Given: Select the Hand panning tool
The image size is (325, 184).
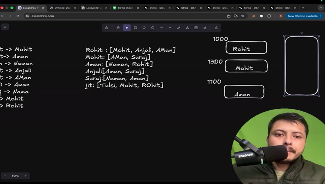Looking at the screenshot, I should click(x=118, y=28).
